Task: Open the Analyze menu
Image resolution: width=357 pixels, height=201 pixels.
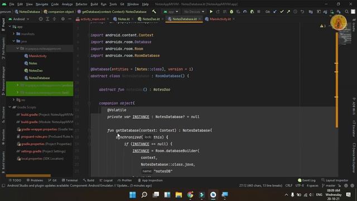Action: tap(67, 4)
